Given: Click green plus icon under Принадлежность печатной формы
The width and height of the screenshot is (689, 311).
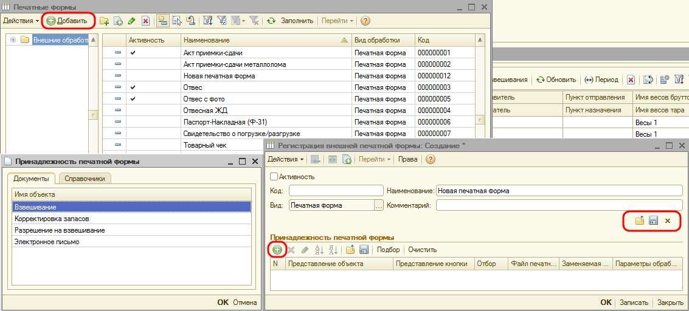Looking at the screenshot, I should (x=277, y=250).
